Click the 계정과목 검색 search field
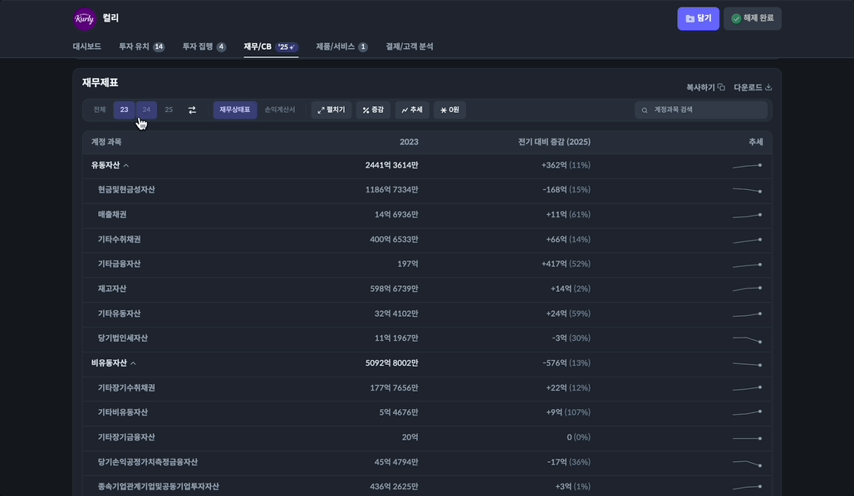This screenshot has width=854, height=496. click(706, 110)
